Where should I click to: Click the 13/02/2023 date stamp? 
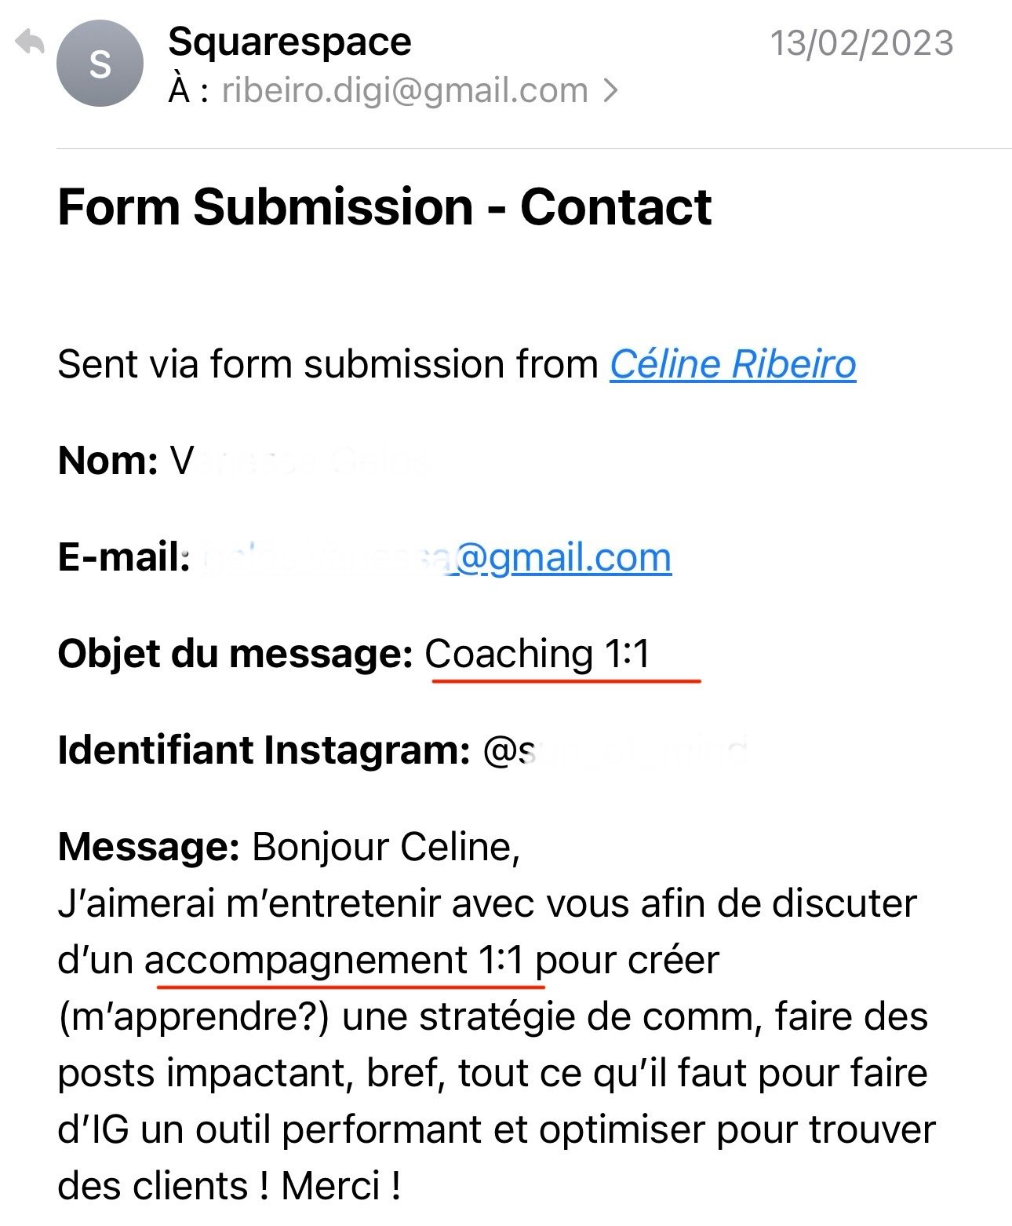point(861,42)
